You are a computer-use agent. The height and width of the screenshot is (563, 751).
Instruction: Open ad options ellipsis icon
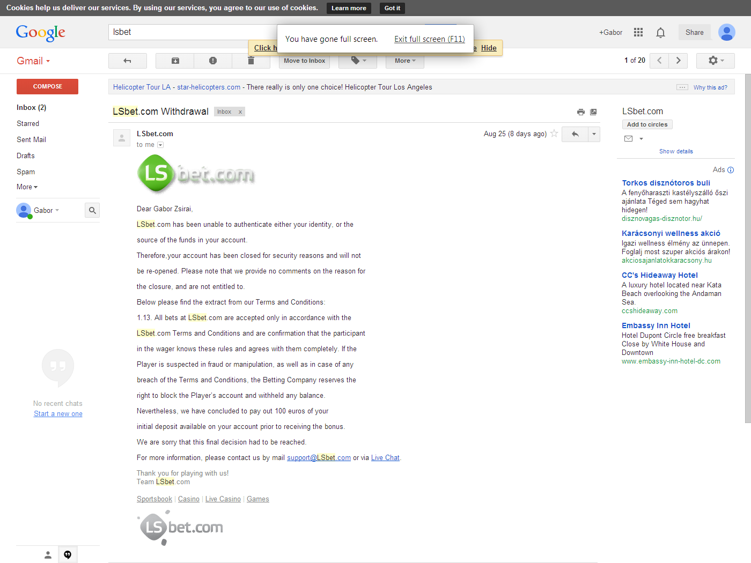682,87
